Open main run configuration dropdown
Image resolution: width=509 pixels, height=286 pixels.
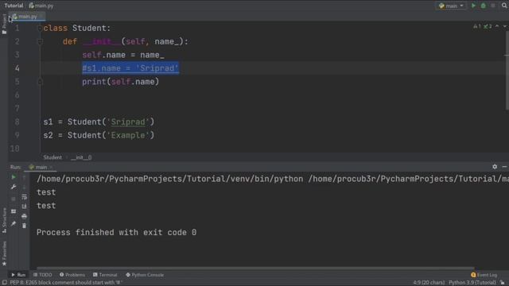(451, 6)
